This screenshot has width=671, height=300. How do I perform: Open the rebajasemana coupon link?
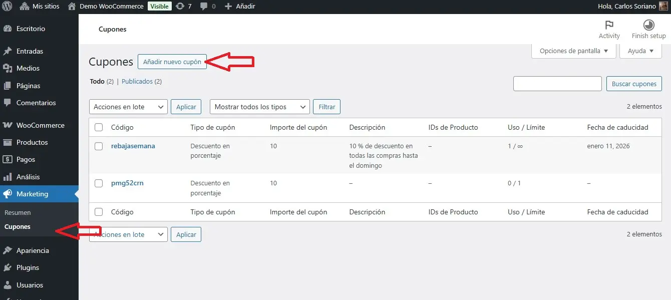click(133, 146)
